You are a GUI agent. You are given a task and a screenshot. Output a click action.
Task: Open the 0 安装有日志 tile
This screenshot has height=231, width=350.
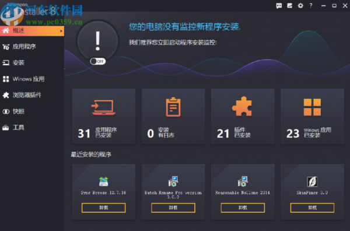(173, 116)
